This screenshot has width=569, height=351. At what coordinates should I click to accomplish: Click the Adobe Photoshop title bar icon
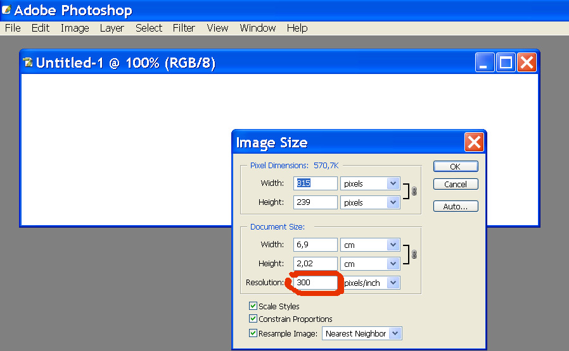(6, 9)
